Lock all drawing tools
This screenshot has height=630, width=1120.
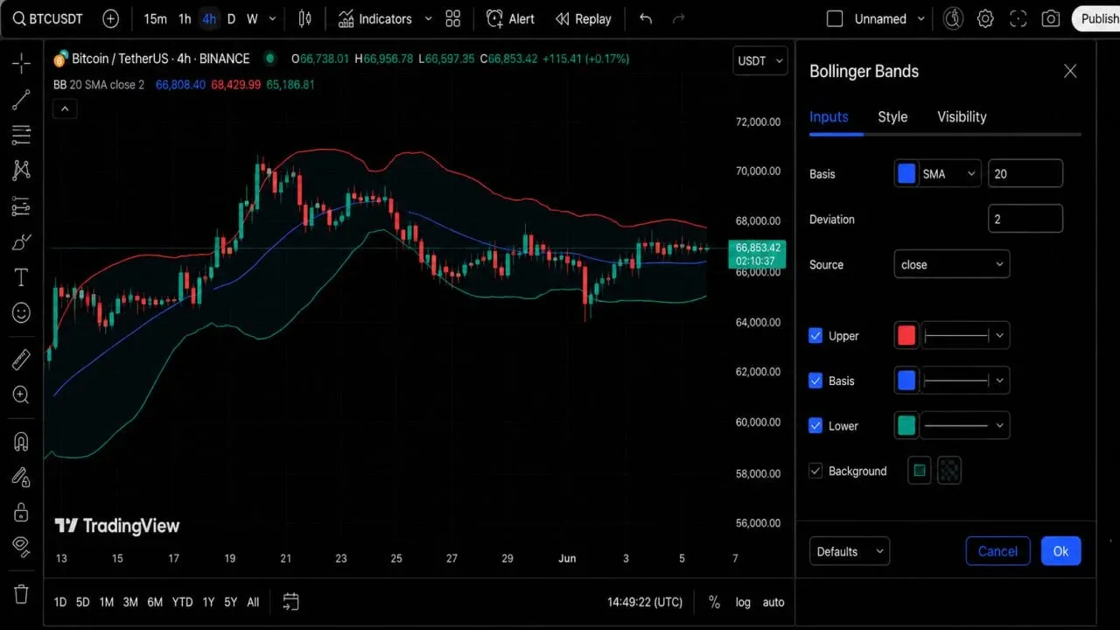[x=21, y=512]
